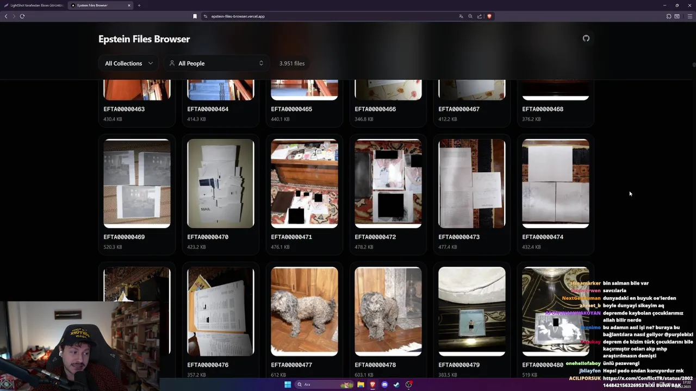This screenshot has width=696, height=391.
Task: Open the Windows Start menu
Action: (288, 384)
